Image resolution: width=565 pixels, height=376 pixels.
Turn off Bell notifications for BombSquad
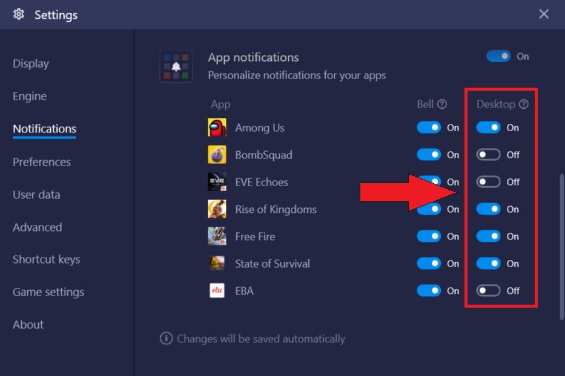point(429,155)
